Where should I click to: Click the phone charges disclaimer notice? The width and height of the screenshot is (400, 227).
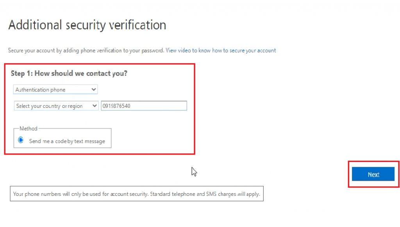[x=137, y=194]
